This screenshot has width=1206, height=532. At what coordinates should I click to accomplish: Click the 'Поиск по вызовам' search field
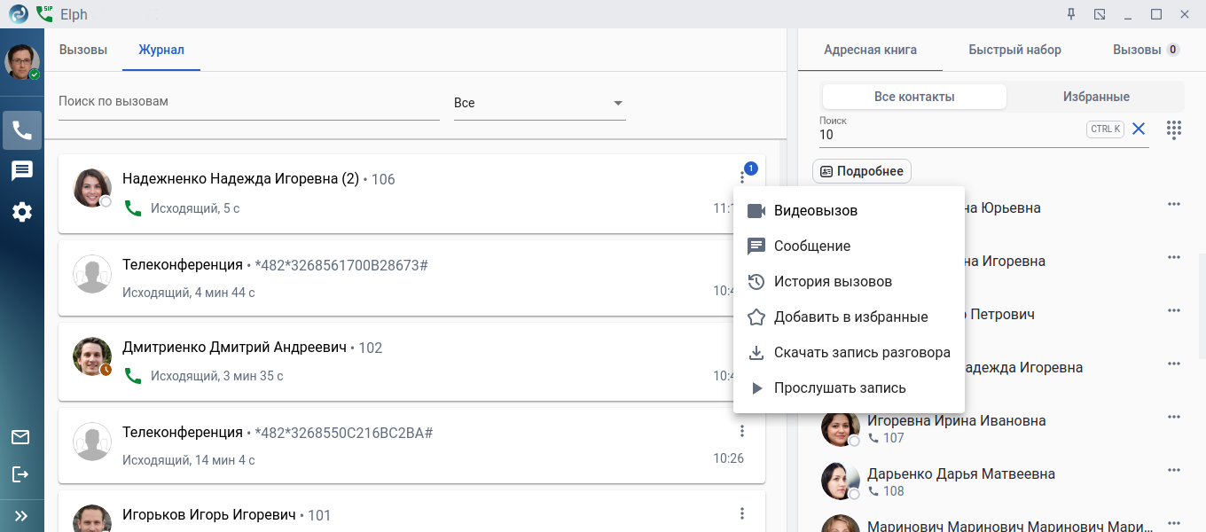(x=248, y=102)
